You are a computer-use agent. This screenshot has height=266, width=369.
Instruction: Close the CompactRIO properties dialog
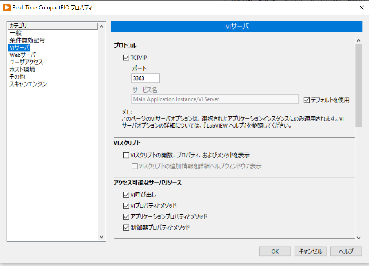click(x=361, y=8)
